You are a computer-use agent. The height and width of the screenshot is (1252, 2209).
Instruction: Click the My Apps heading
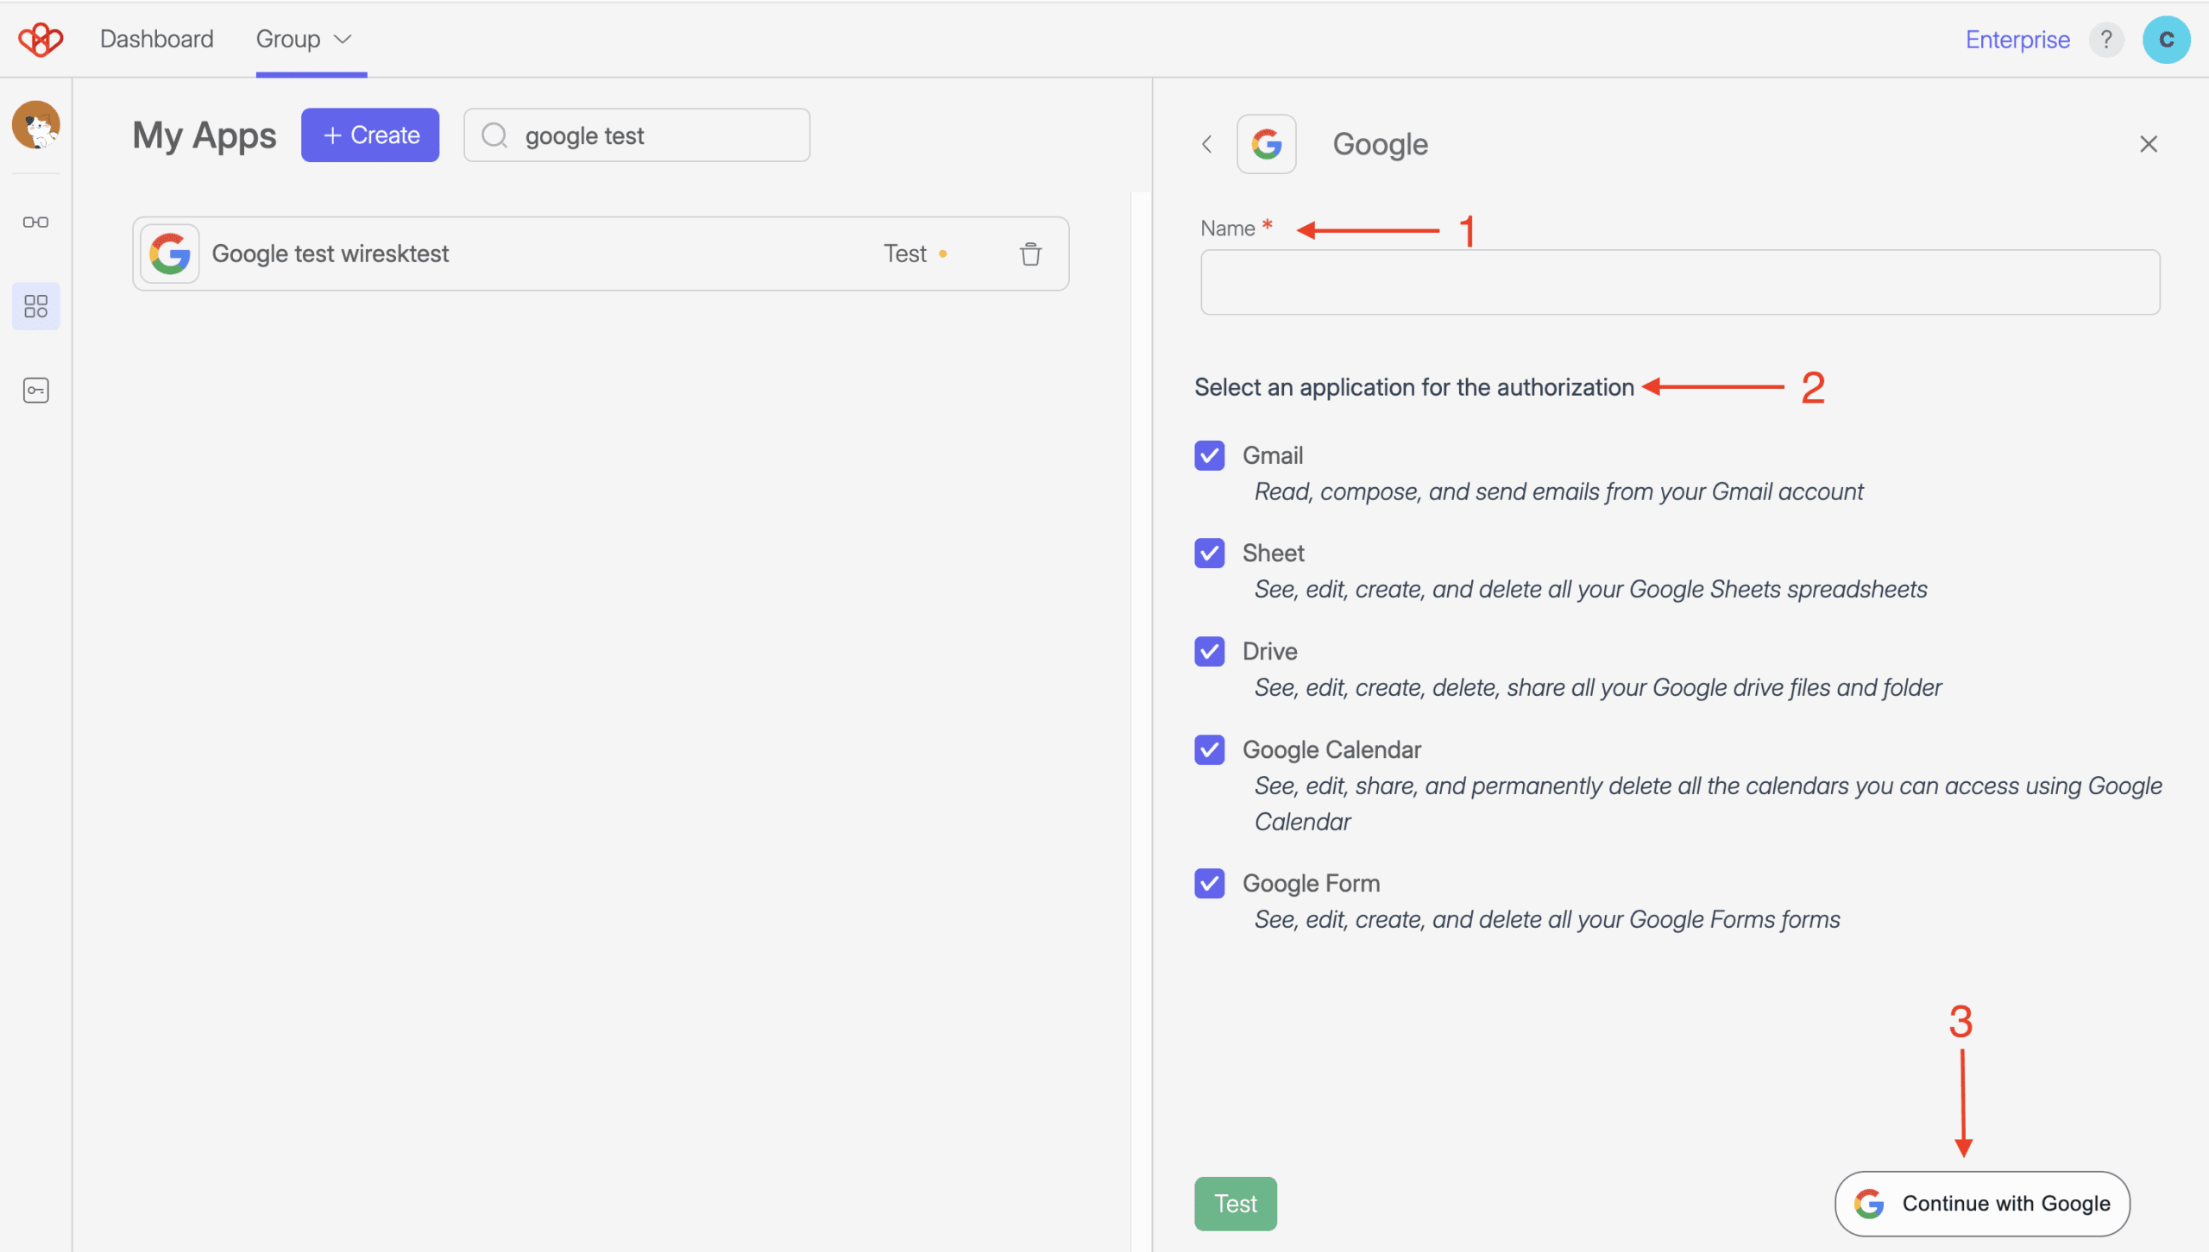205,135
